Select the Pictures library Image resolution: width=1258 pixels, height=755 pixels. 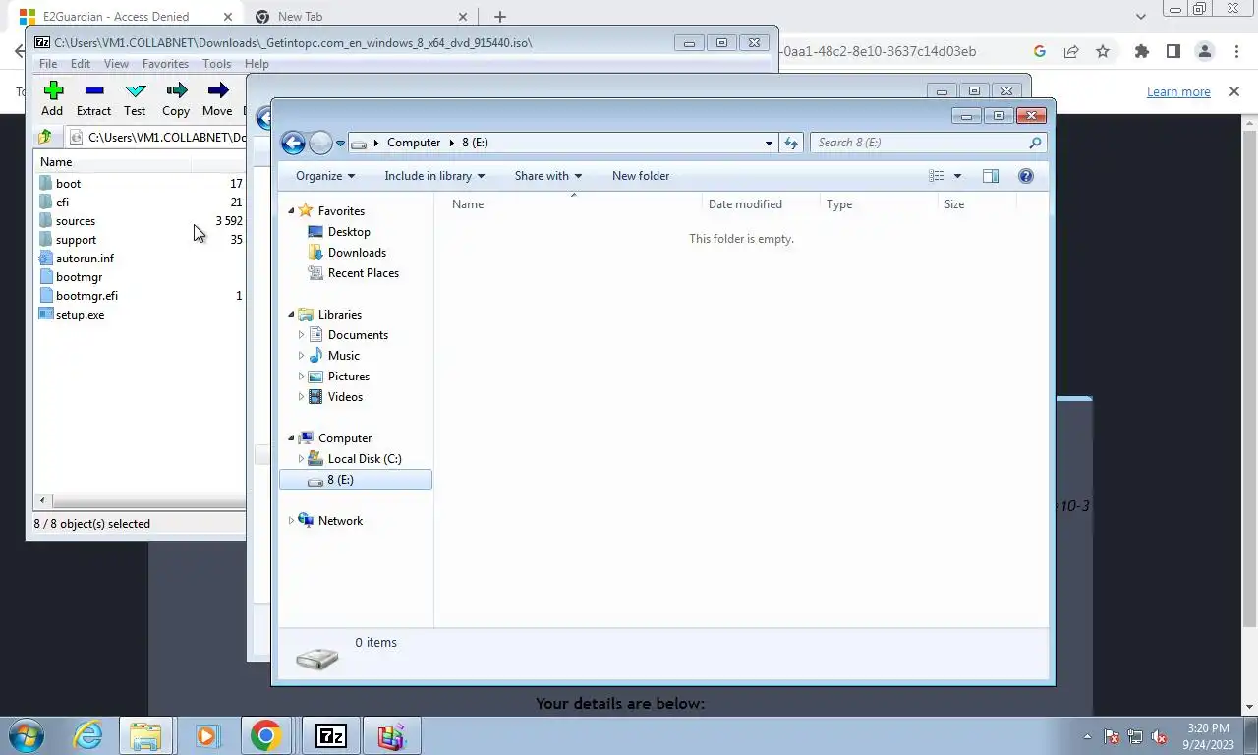[349, 377]
